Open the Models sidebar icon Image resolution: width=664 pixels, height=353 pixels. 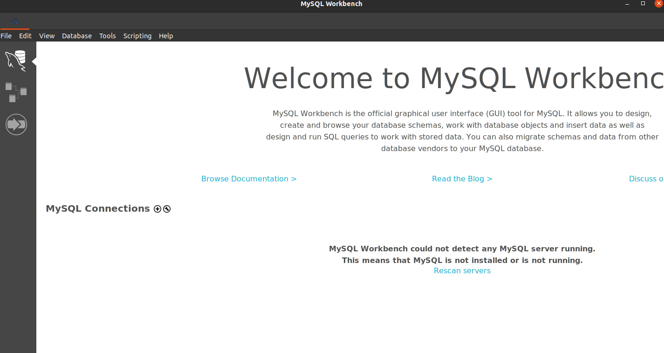(x=16, y=92)
